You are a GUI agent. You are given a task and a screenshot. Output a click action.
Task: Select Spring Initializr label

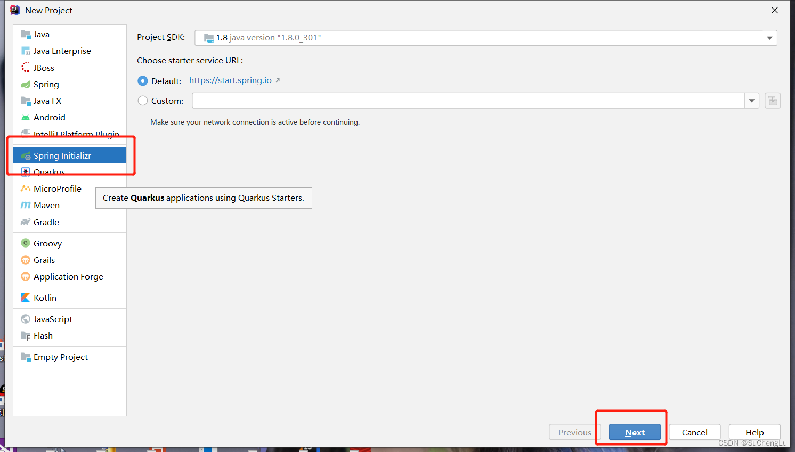coord(62,156)
